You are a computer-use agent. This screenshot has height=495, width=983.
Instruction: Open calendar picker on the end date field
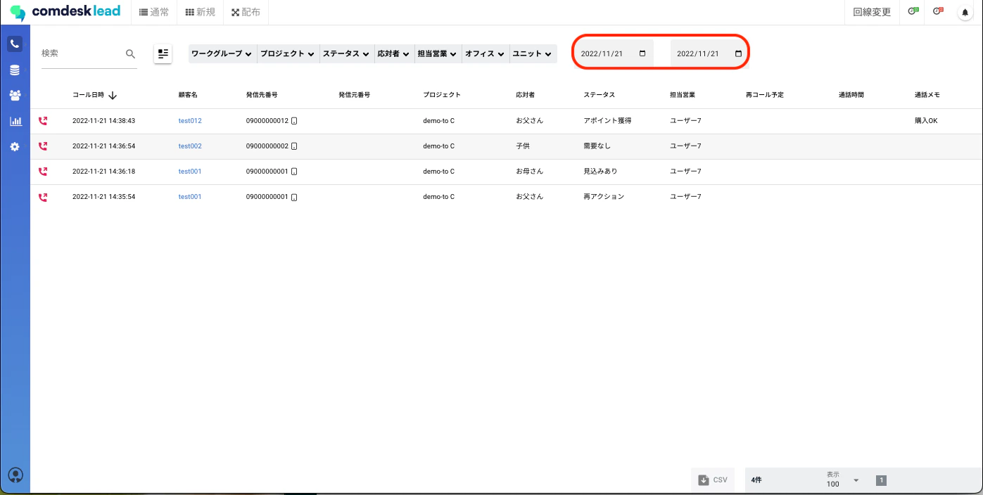[x=738, y=53]
